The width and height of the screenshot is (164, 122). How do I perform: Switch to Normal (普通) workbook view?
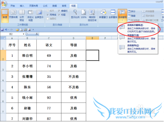click(x=5, y=16)
